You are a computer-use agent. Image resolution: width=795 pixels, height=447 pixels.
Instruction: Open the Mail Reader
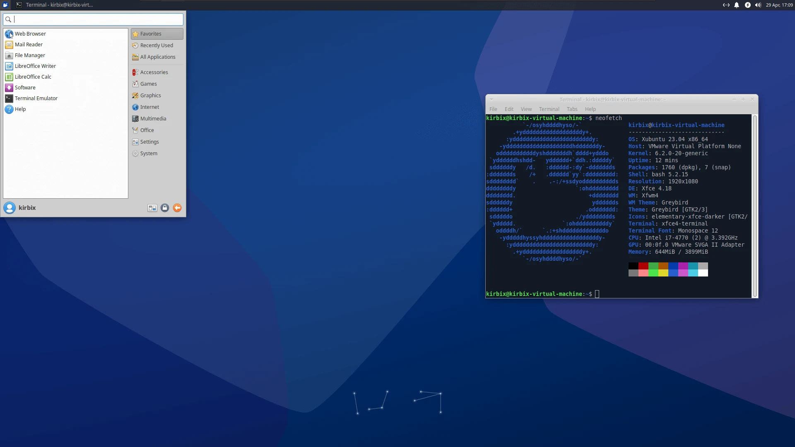pyautogui.click(x=29, y=44)
